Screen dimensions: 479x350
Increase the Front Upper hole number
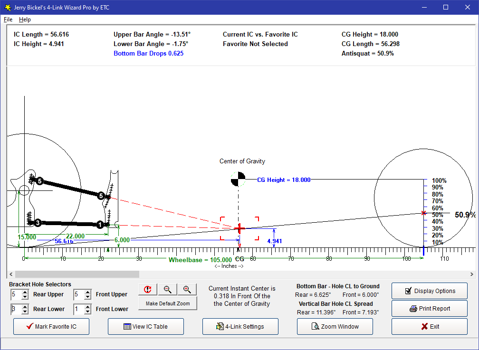87,292
